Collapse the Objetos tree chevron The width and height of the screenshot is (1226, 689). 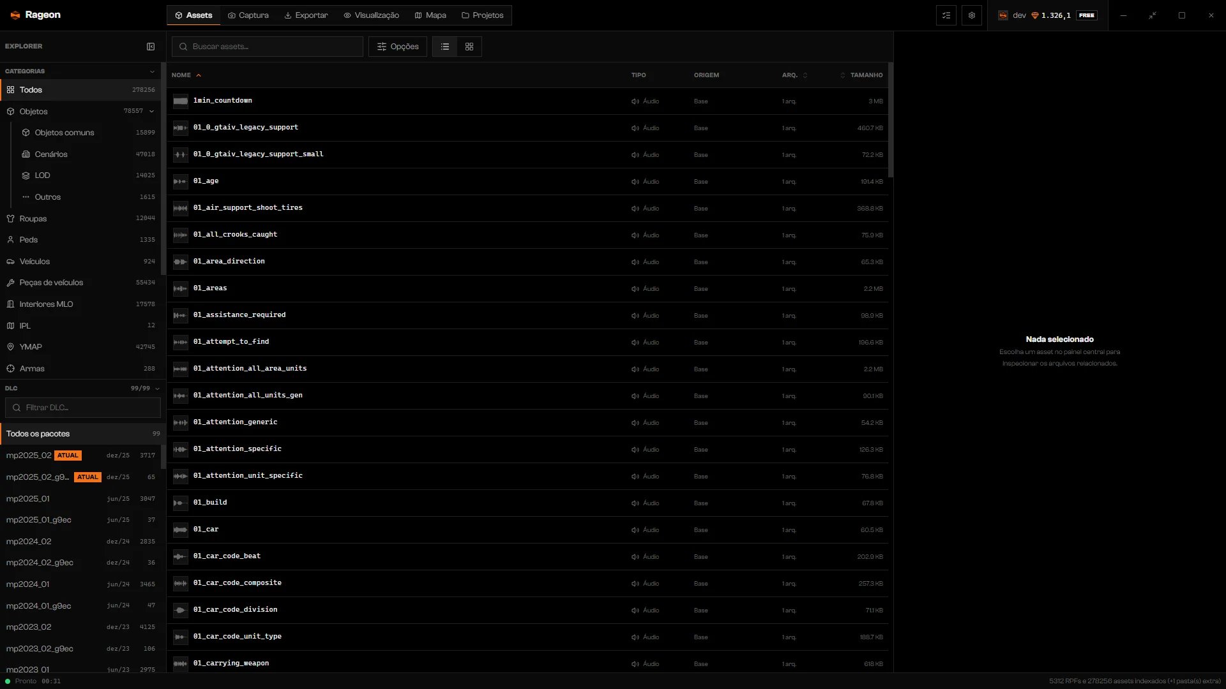click(152, 112)
